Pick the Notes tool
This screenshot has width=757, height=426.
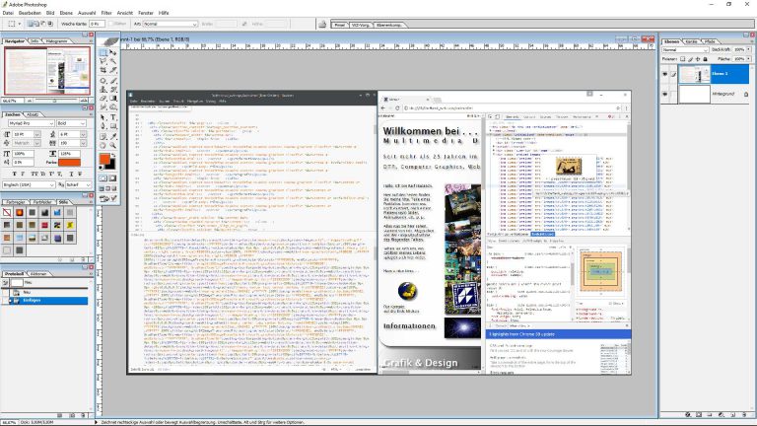click(103, 135)
